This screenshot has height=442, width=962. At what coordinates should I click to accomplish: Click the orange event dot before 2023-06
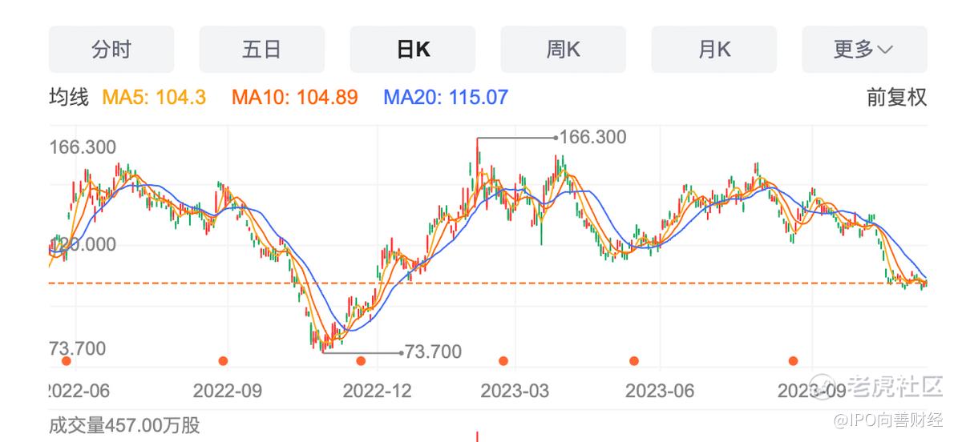pyautogui.click(x=634, y=361)
